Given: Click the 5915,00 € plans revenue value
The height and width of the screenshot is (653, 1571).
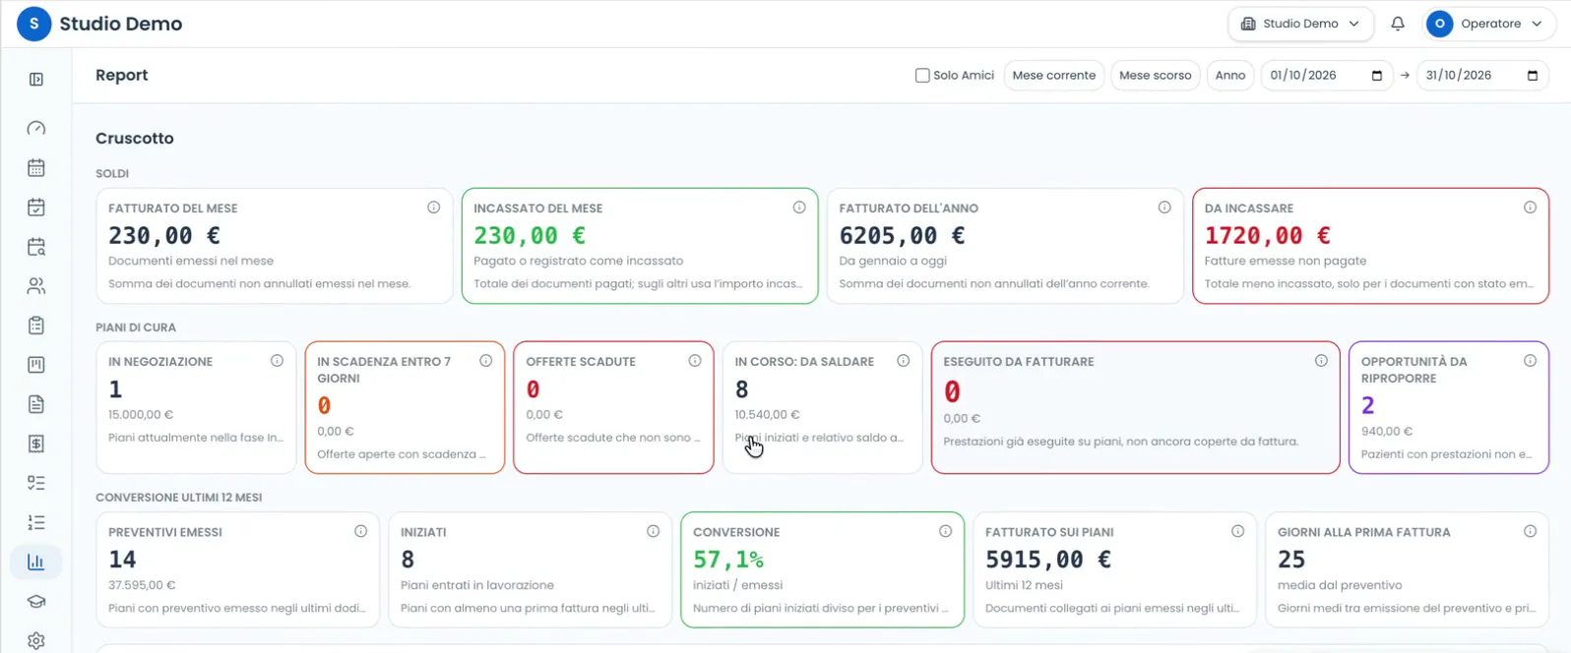Looking at the screenshot, I should pyautogui.click(x=1048, y=560).
